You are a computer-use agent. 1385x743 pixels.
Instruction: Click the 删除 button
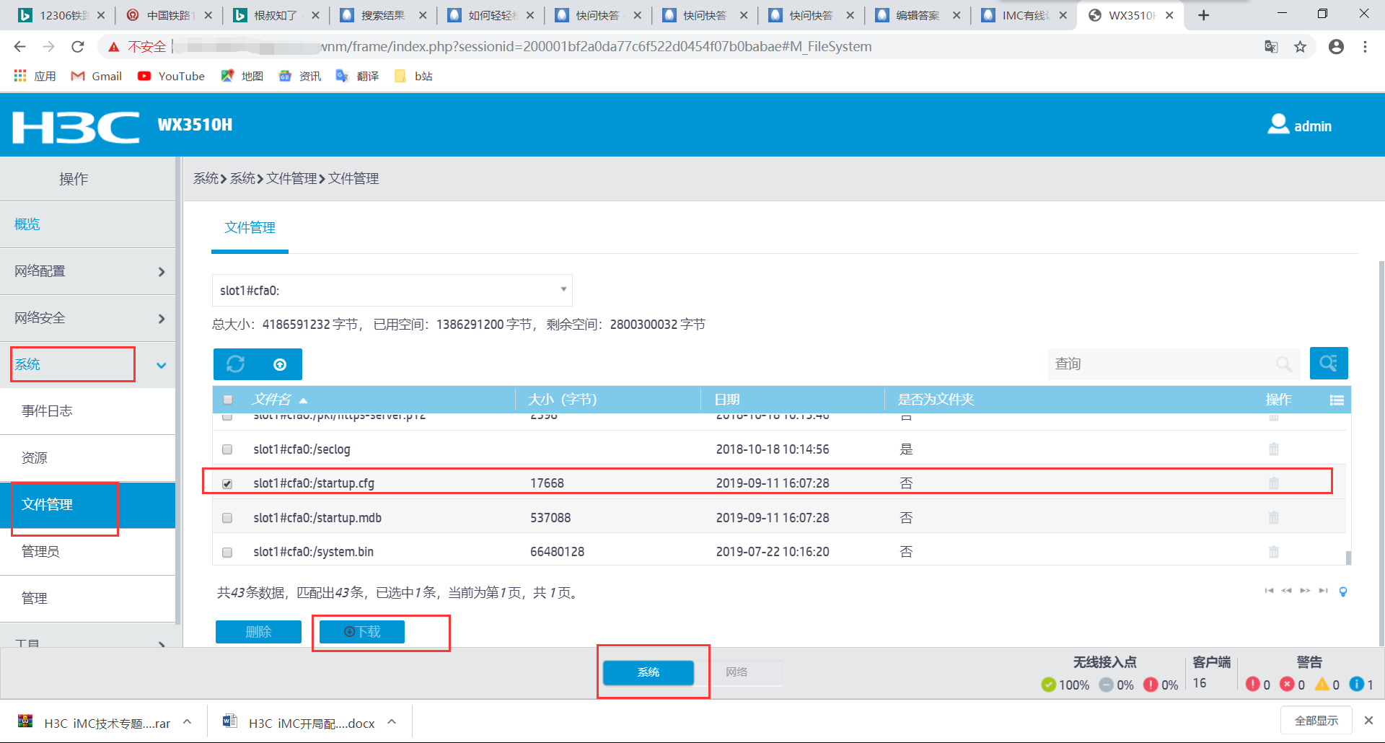click(258, 632)
